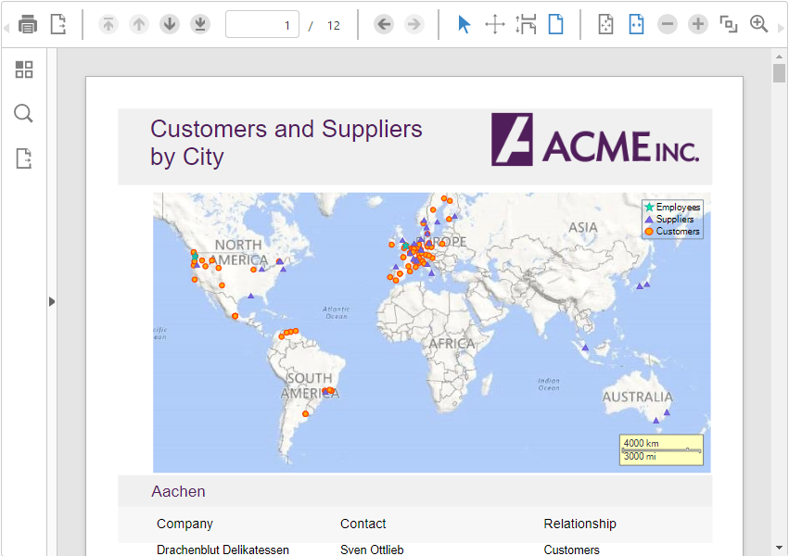This screenshot has width=789, height=556.
Task: Switch to pan mode
Action: point(495,24)
